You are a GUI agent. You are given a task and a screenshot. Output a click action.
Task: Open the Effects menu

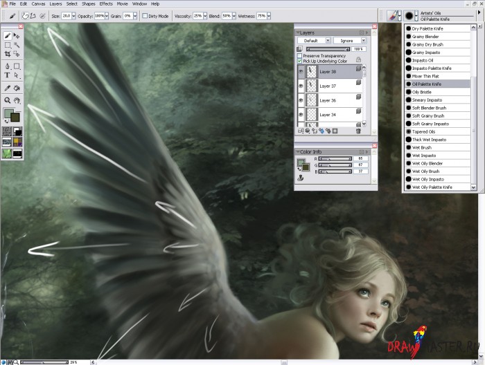(x=106, y=3)
